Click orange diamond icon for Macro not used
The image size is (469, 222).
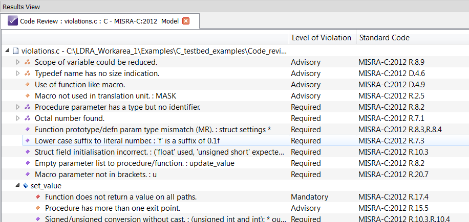point(28,95)
